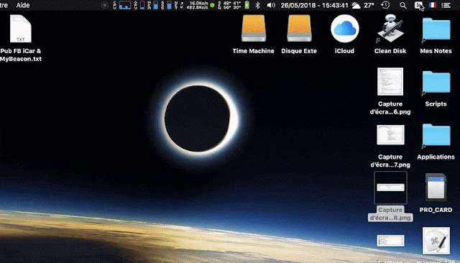Click the label text 'Clean Disk'
Image resolution: width=460 pixels, height=263 pixels.
click(390, 51)
